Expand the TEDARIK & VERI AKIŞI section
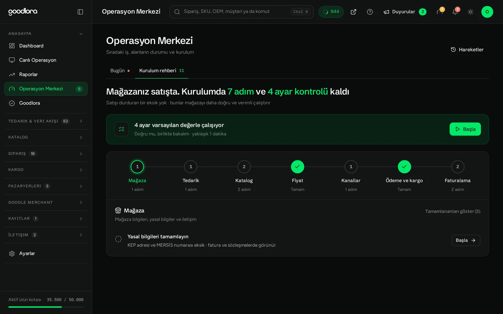The image size is (503, 314). (x=46, y=121)
